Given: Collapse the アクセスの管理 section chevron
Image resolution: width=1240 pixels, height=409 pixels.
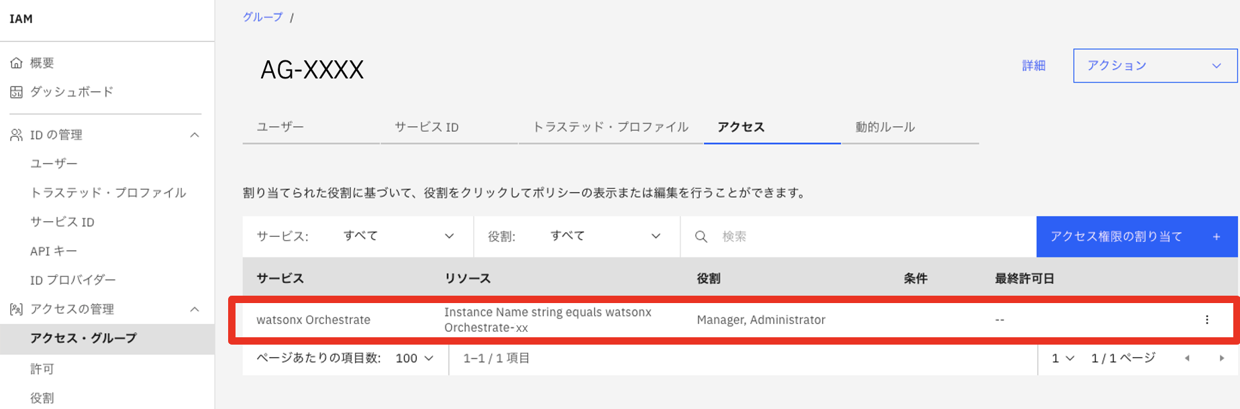Looking at the screenshot, I should (x=195, y=309).
